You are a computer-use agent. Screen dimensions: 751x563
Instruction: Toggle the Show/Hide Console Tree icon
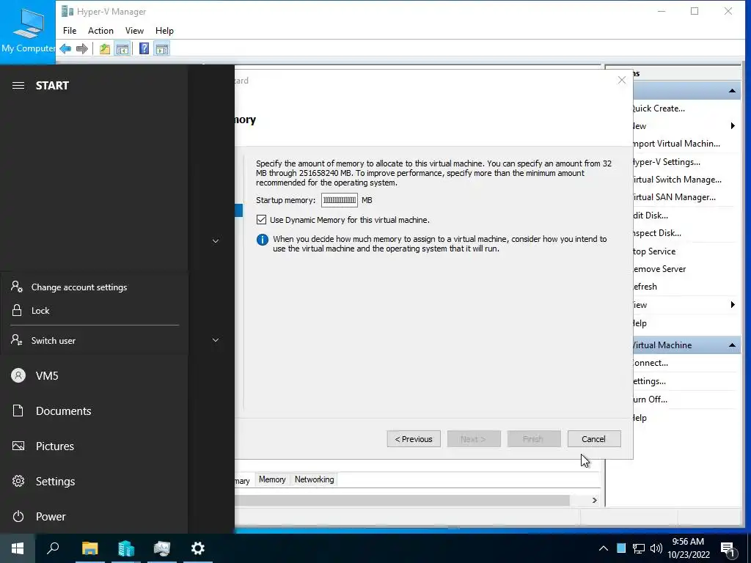(x=122, y=48)
